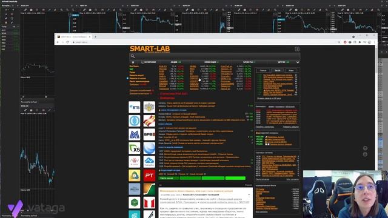The image size is (388, 218).
Task: Select the third tab in top-right widget
Action: 291,70
